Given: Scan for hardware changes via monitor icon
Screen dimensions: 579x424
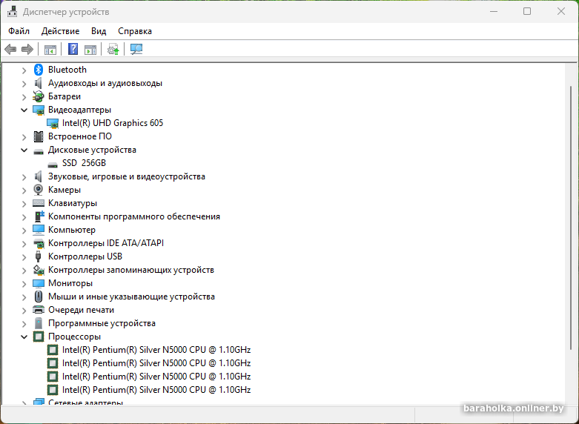Looking at the screenshot, I should [136, 49].
